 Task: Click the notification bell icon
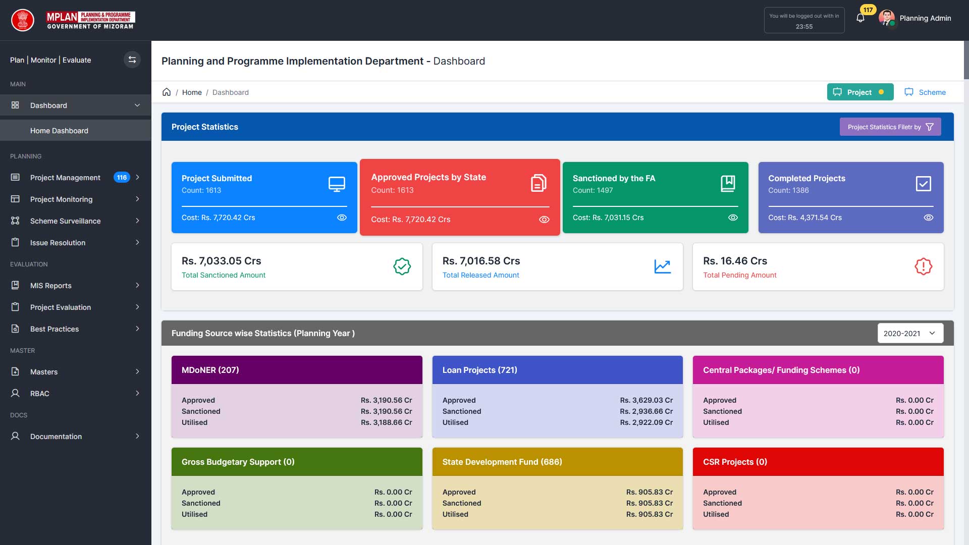(x=860, y=18)
